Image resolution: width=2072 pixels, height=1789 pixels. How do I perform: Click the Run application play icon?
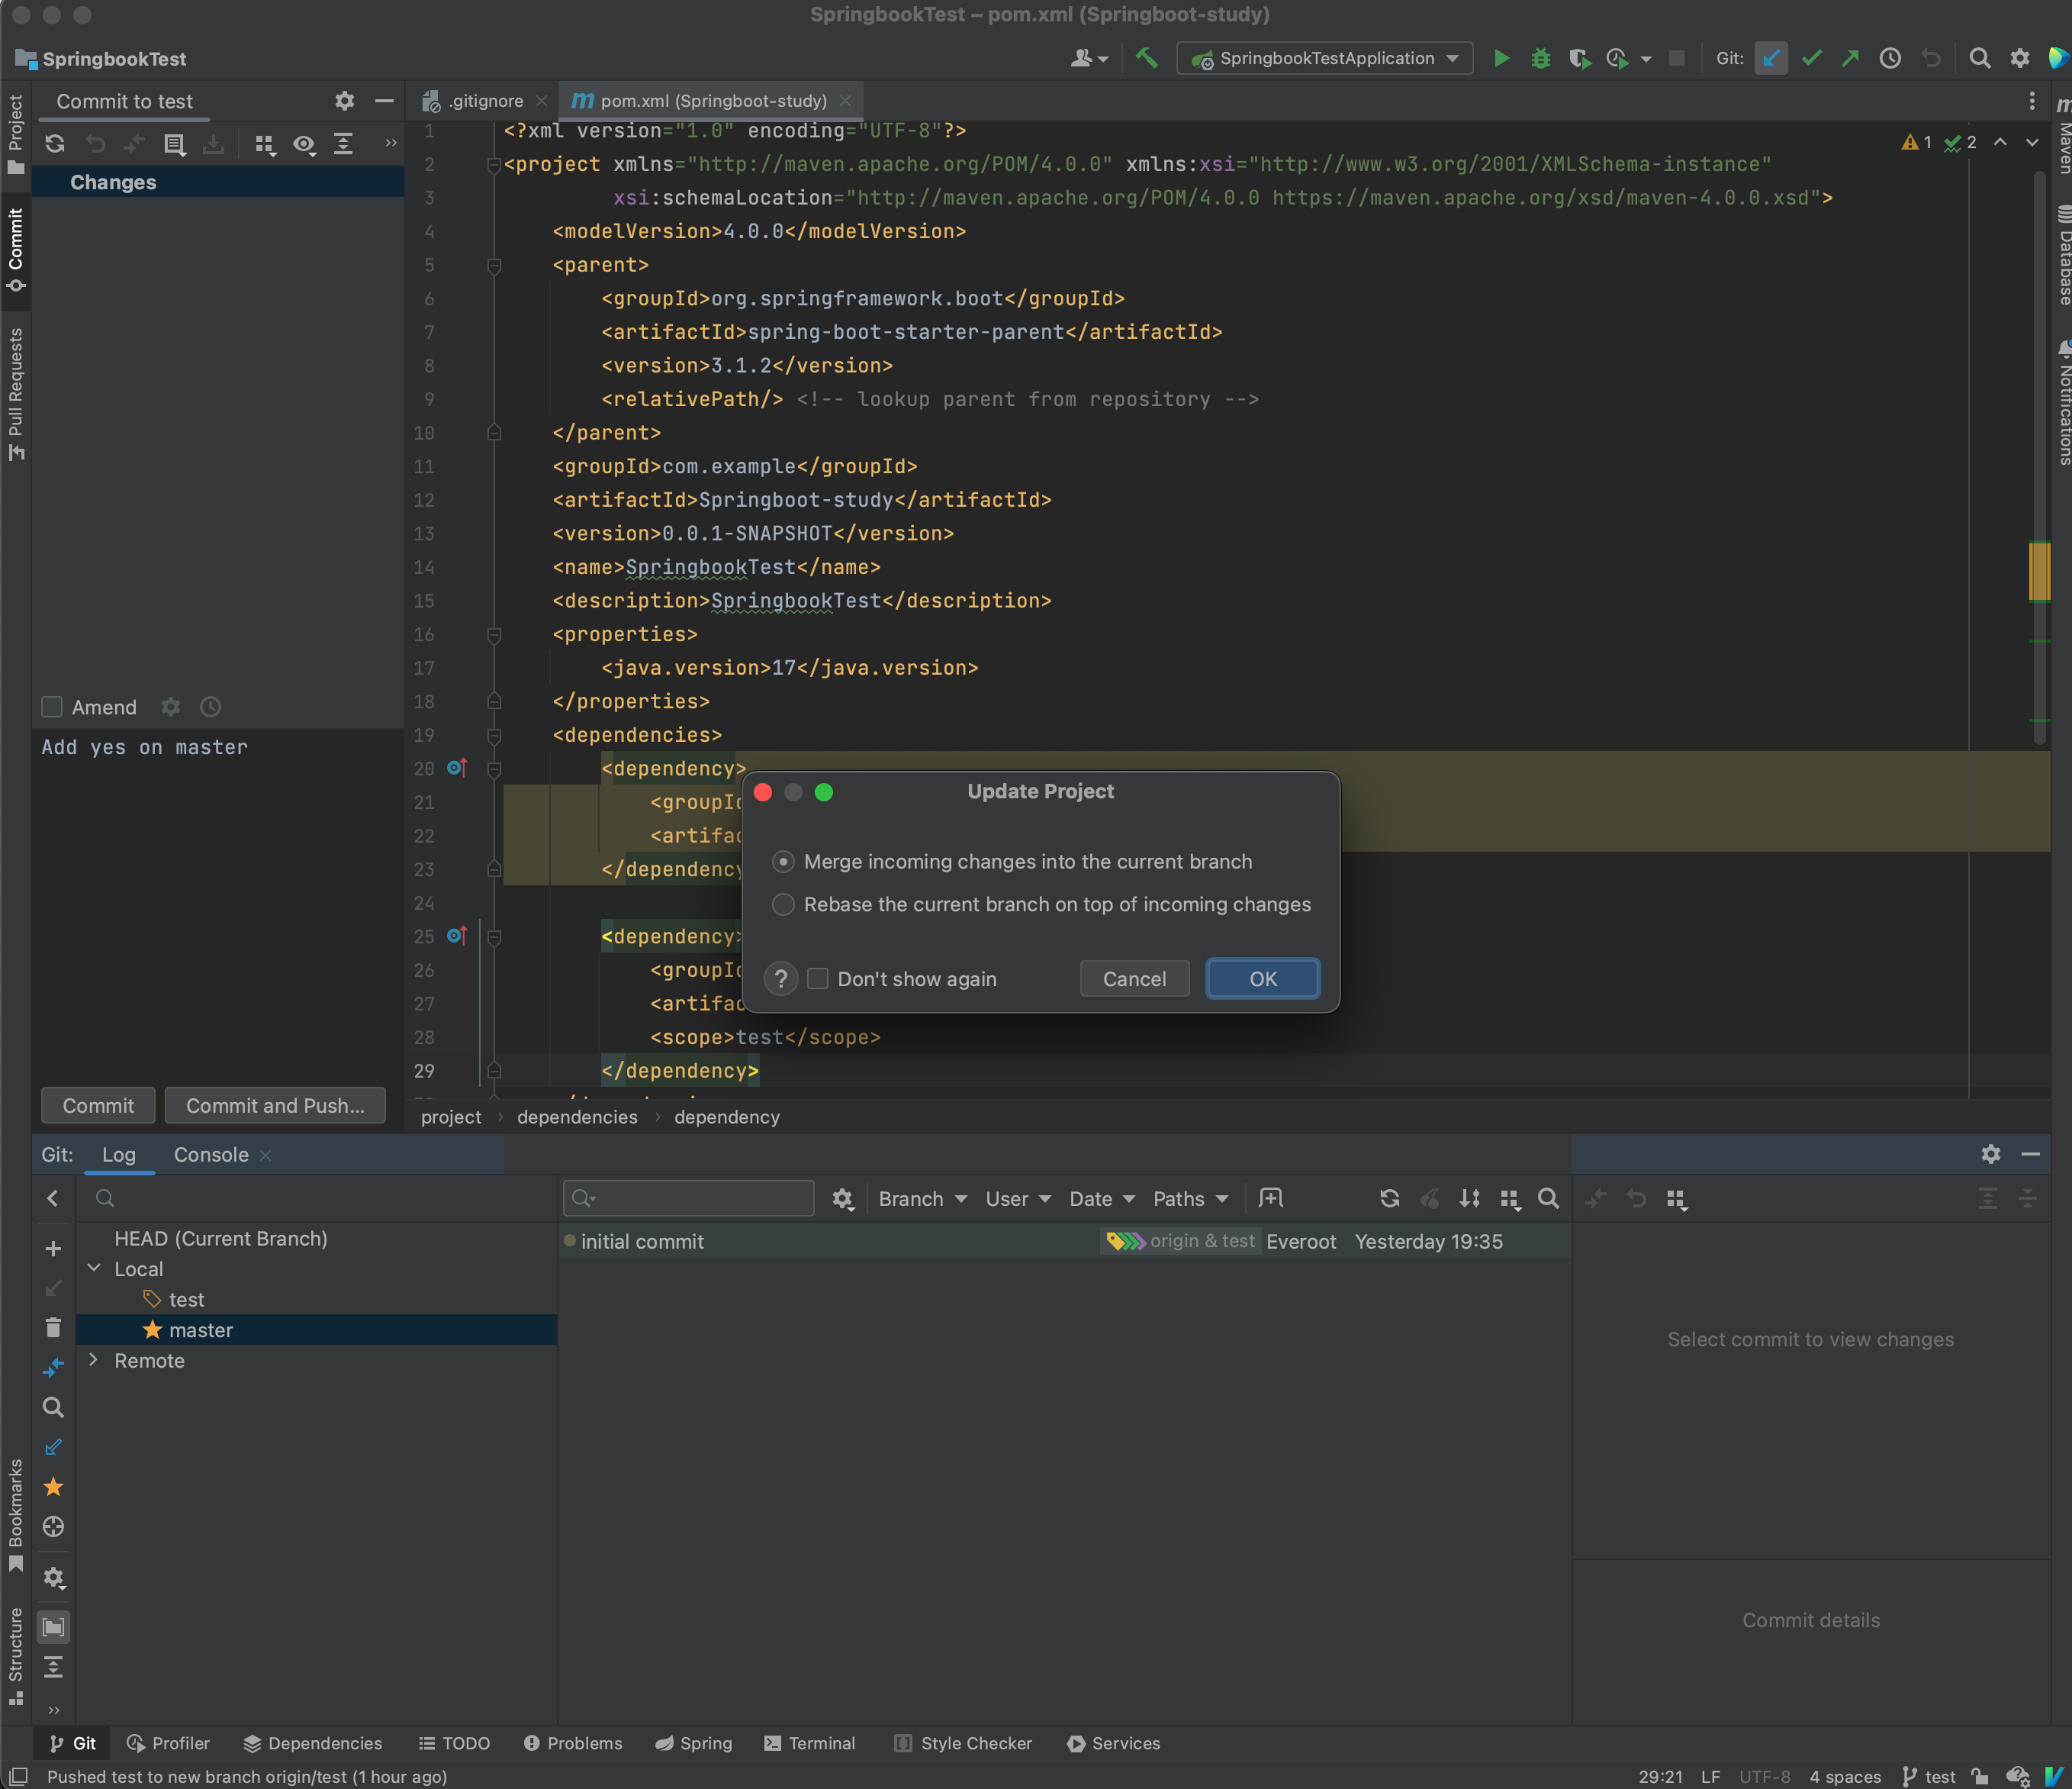click(1501, 58)
